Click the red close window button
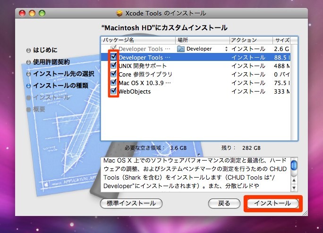 [x=22, y=13]
